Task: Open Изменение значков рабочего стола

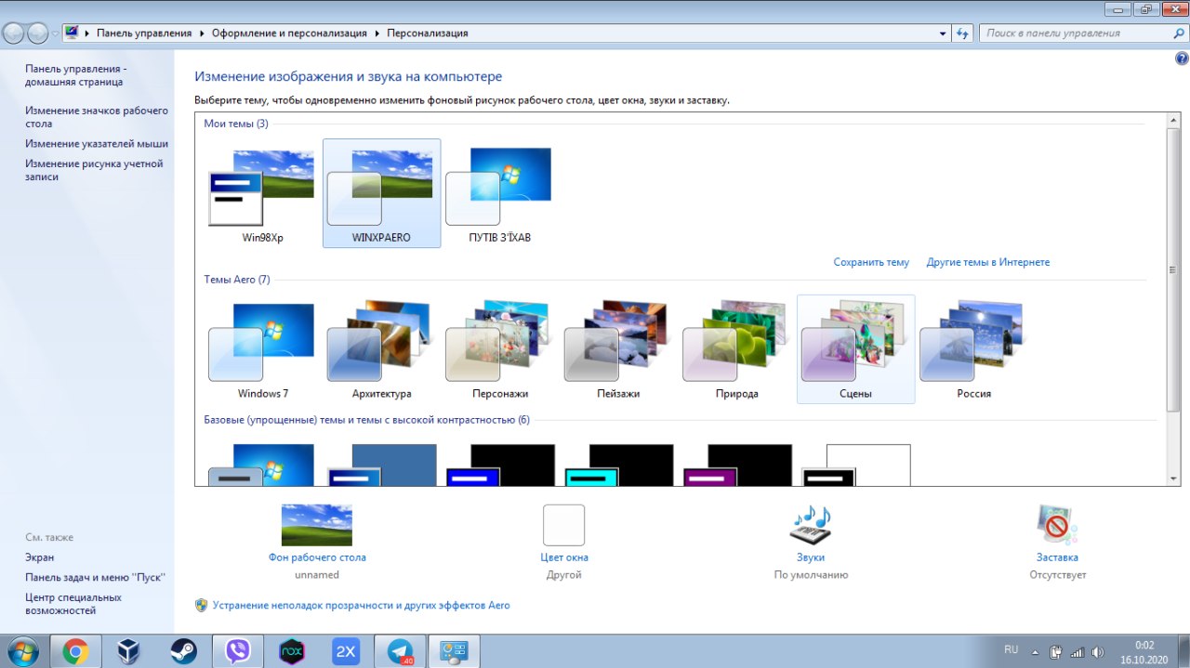Action: [97, 117]
